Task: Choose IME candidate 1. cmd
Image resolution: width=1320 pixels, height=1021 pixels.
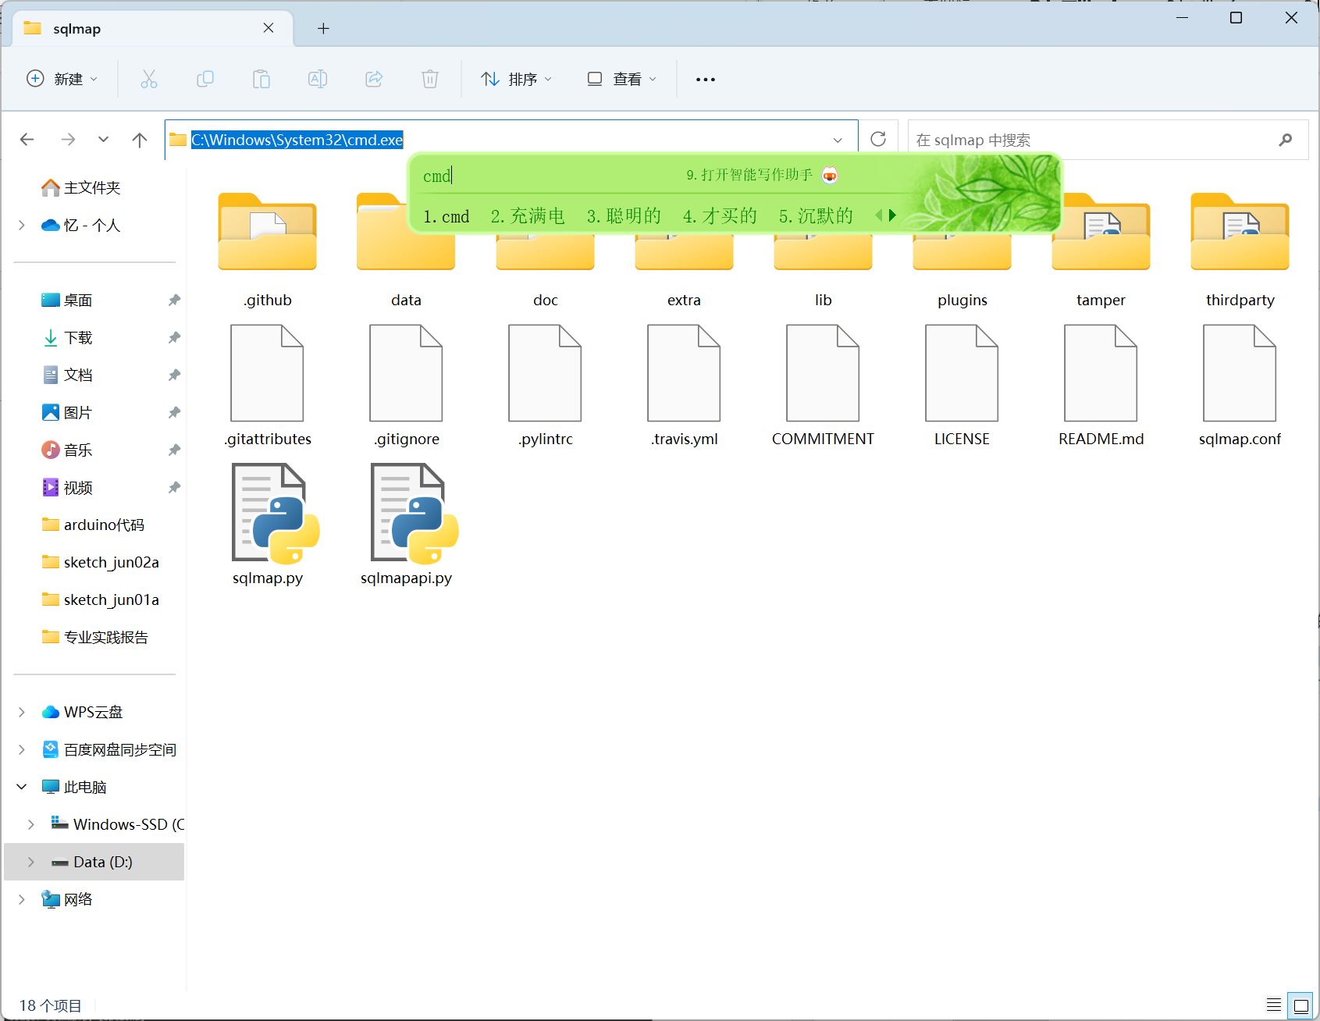Action: tap(446, 216)
